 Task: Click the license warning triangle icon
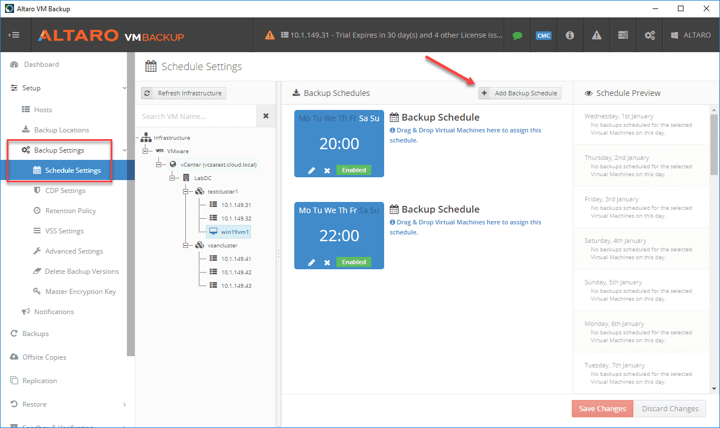pos(270,35)
